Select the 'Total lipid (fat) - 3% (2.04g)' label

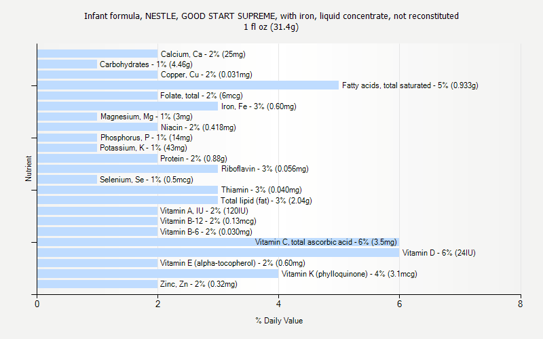[266, 201]
